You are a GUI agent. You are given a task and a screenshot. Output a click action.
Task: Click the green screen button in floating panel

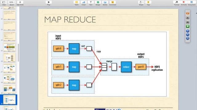pyautogui.click(x=188, y=26)
